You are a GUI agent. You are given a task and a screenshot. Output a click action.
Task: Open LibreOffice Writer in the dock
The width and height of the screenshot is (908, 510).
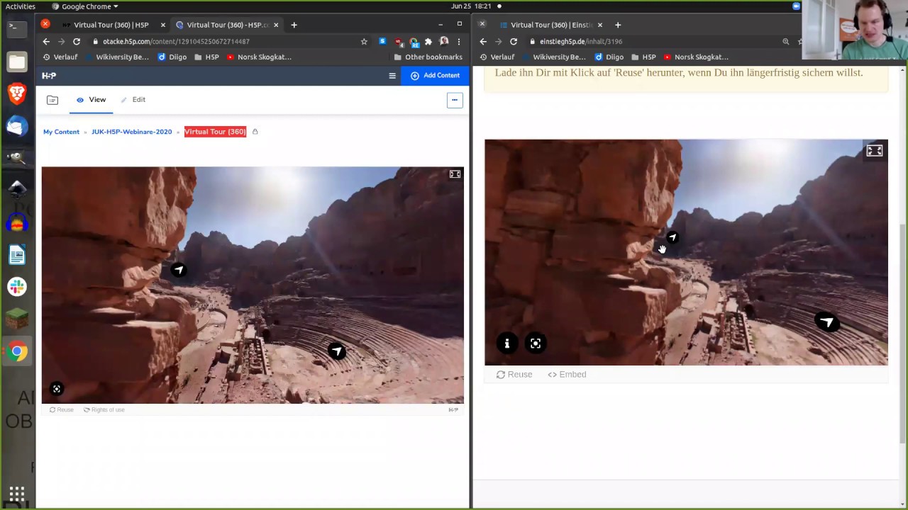click(x=17, y=255)
